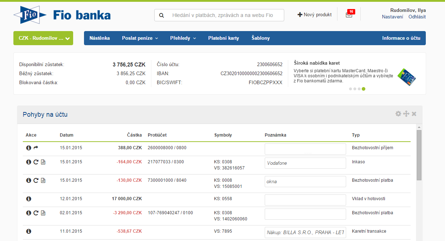
Task: Select first carousel dot in card offer
Action: tap(350, 89)
